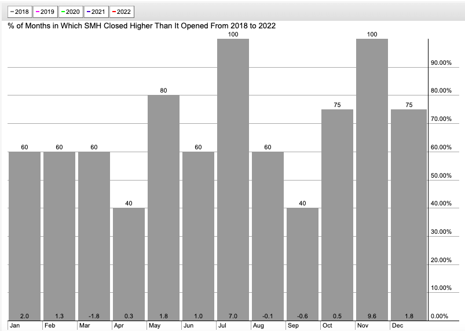The width and height of the screenshot is (465, 331).
Task: Click the chart title about SMH months
Action: [x=142, y=26]
